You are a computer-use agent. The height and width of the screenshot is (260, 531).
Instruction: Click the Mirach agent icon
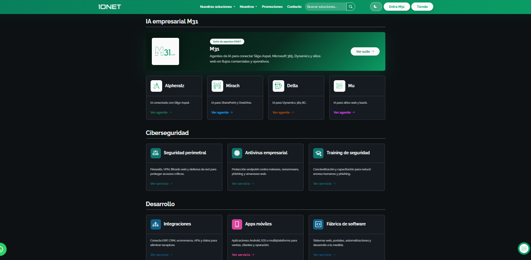tap(217, 86)
